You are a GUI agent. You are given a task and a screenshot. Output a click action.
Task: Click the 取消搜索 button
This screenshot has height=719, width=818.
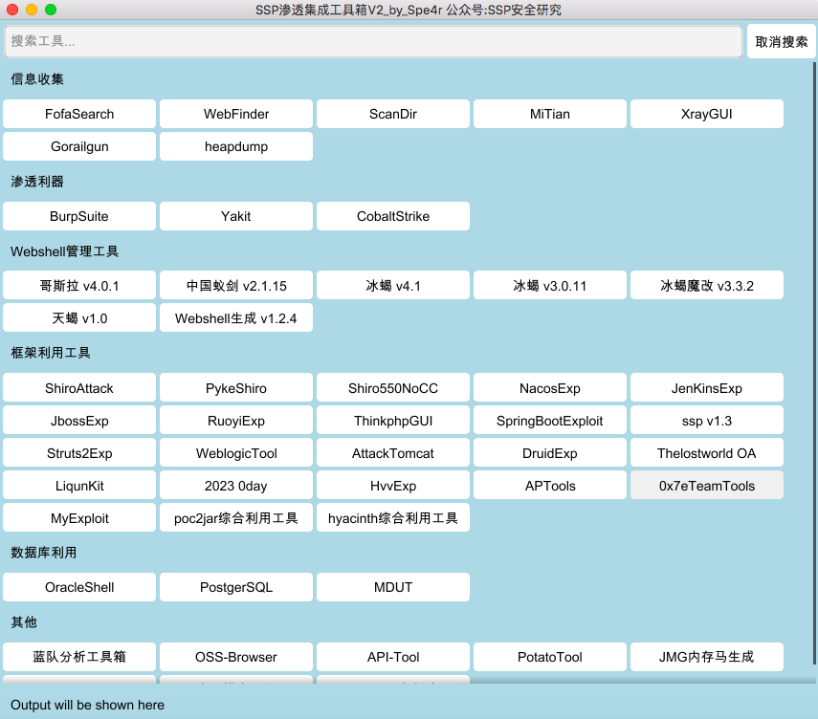pos(781,41)
